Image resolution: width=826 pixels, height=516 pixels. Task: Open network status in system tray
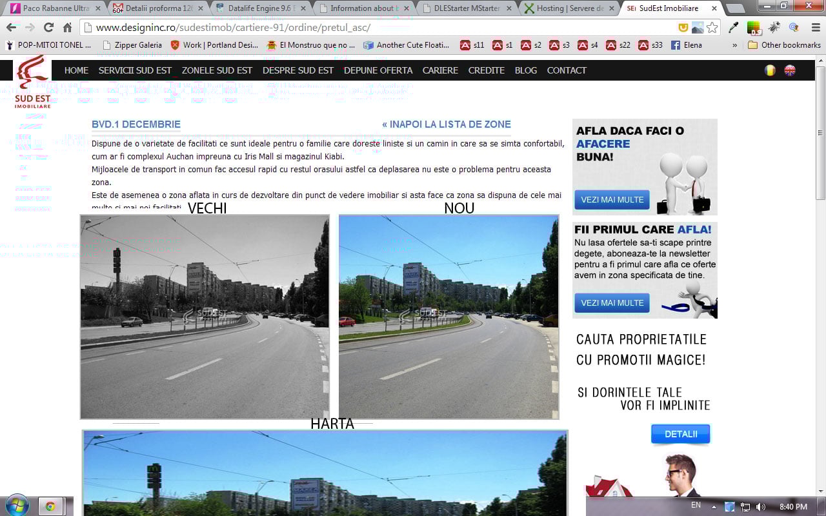pos(745,507)
